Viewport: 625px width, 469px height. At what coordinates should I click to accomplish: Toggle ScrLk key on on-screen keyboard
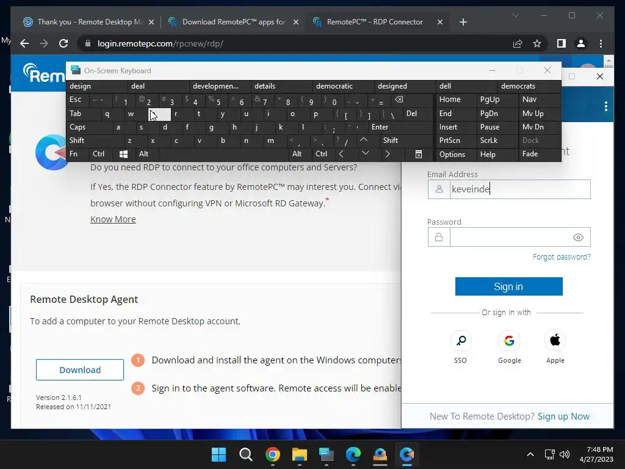click(x=497, y=140)
